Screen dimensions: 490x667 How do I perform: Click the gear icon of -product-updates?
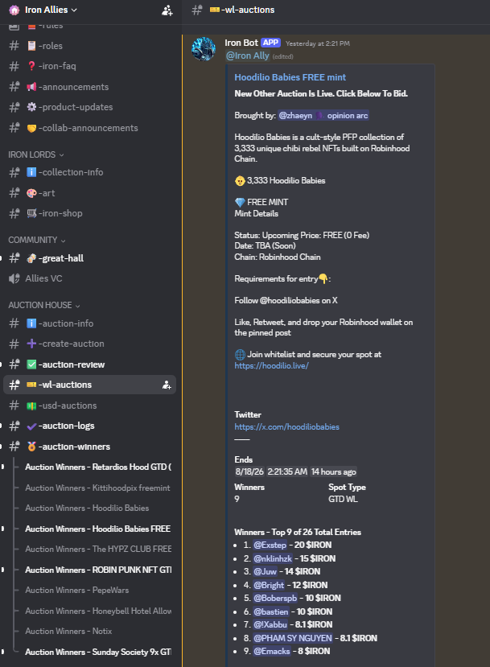coord(31,107)
